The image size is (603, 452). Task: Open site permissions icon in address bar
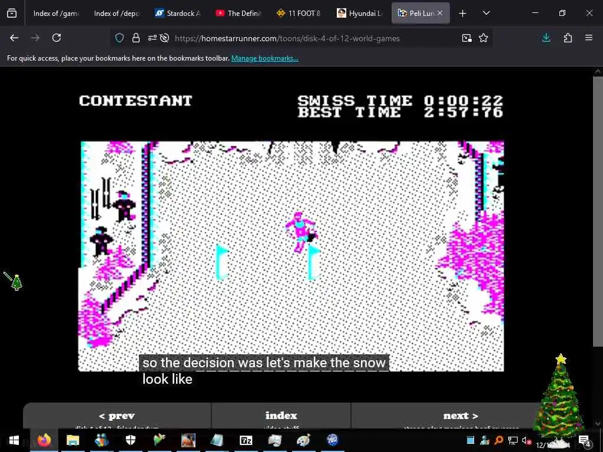click(153, 38)
